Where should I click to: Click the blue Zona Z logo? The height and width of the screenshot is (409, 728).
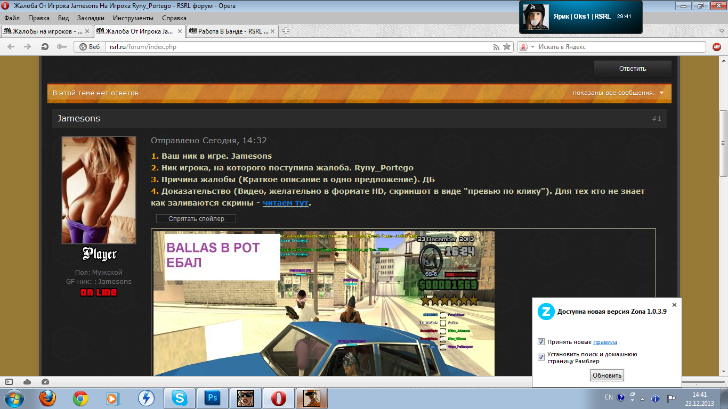click(545, 311)
